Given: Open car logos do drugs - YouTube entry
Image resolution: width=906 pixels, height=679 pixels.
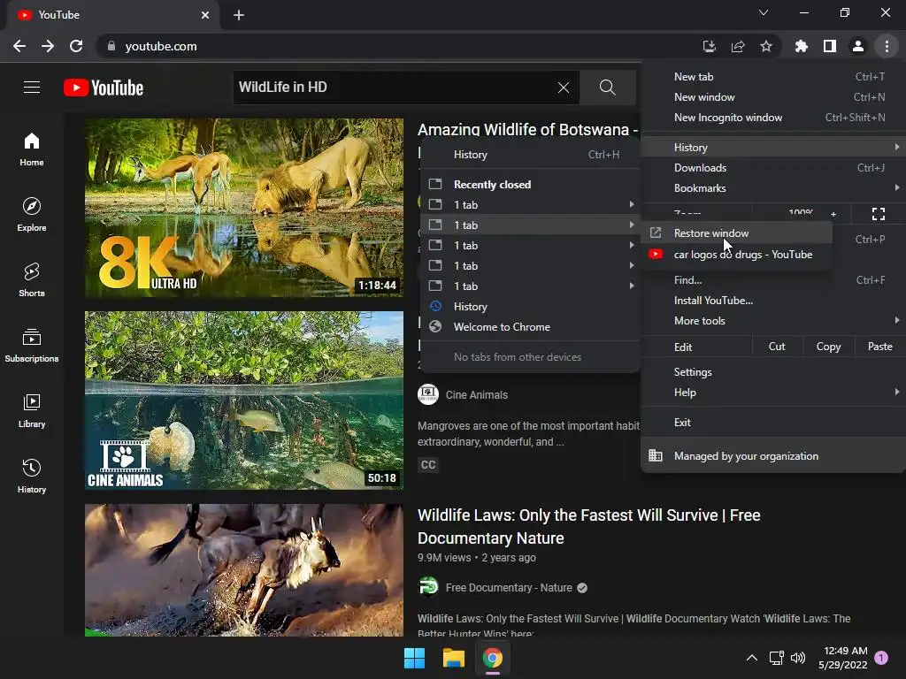Looking at the screenshot, I should point(737,255).
